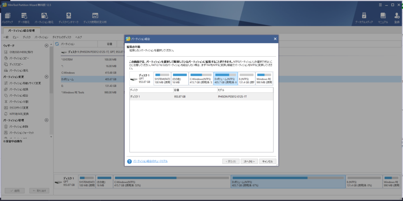
Task: Select パーティションフォーマット in sidebar
Action: tap(19, 133)
